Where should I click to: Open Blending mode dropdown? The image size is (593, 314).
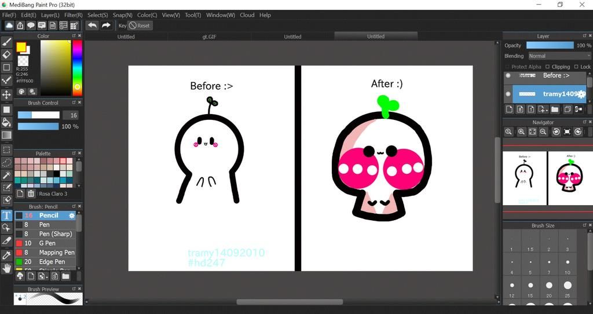pyautogui.click(x=559, y=56)
